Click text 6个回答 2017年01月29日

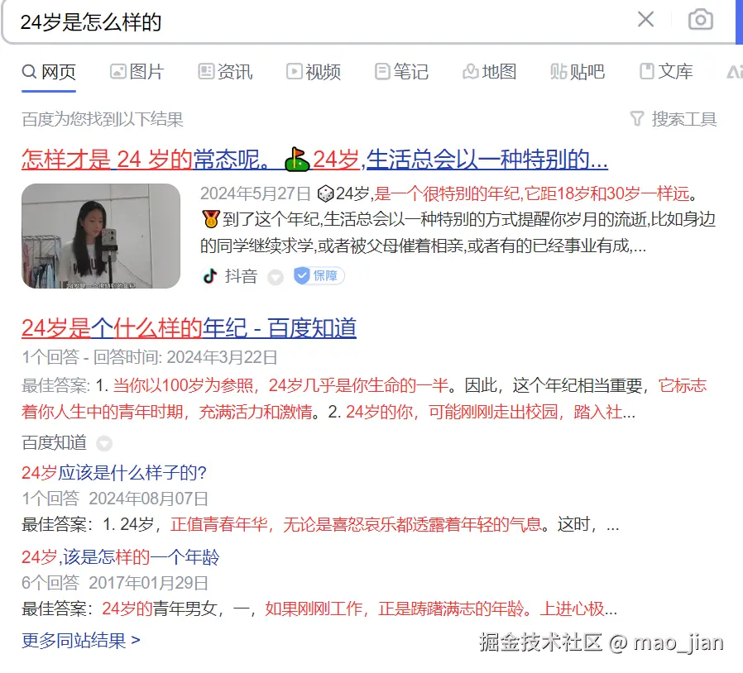(x=115, y=583)
